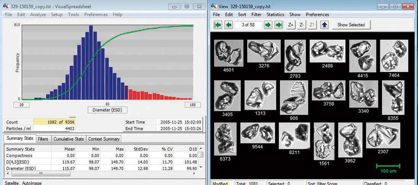Image resolution: width=418 pixels, height=185 pixels.
Task: Click the Diameter (ESD) axis label button
Action: pyautogui.click(x=107, y=110)
